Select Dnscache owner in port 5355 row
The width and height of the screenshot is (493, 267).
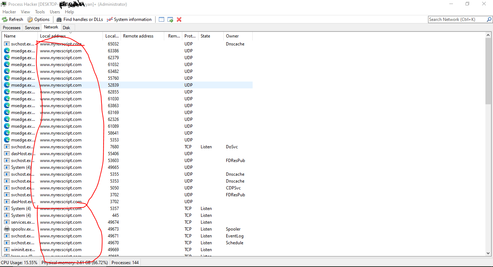click(x=235, y=174)
